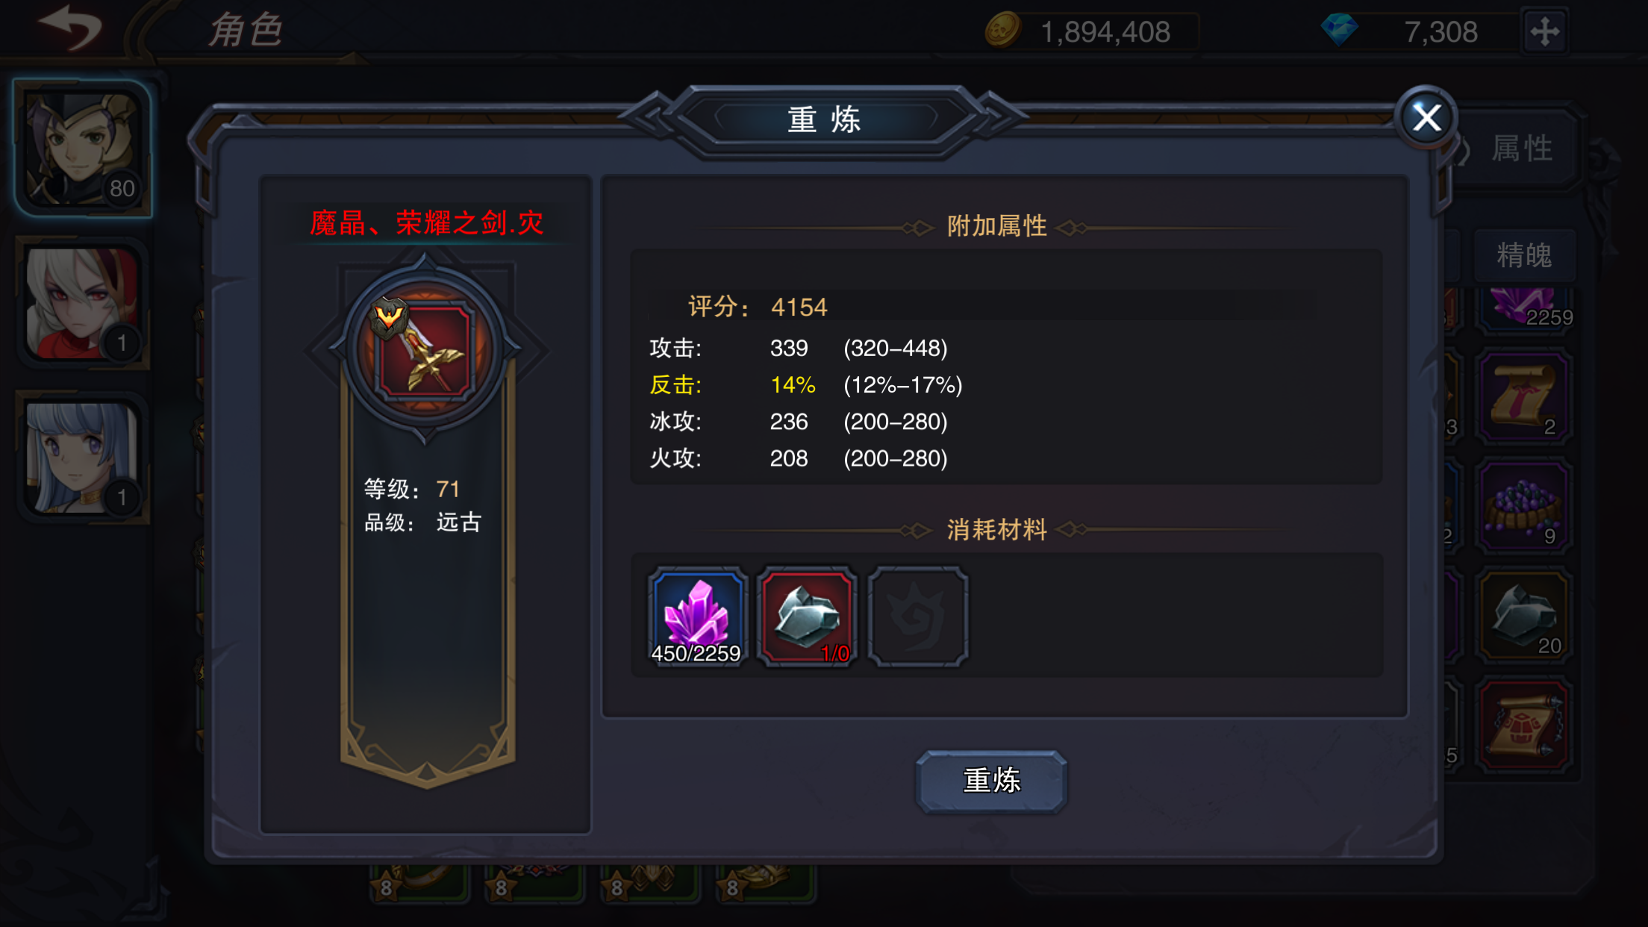Screen dimensions: 1648x927
Task: Click the back arrow icon
Action: [x=71, y=28]
